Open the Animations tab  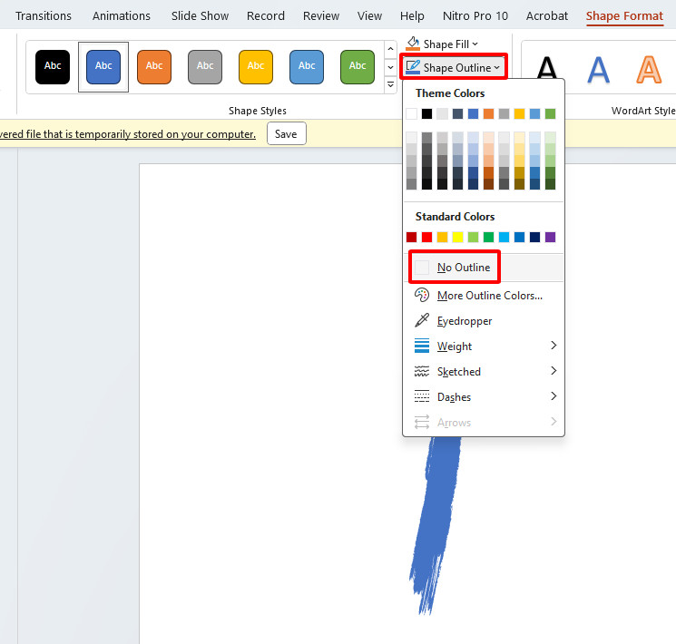122,16
